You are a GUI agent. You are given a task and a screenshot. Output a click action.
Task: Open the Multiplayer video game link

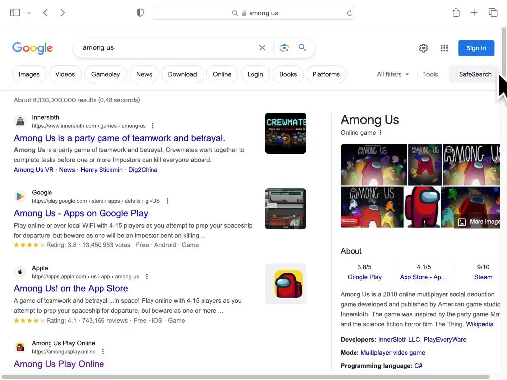393,353
